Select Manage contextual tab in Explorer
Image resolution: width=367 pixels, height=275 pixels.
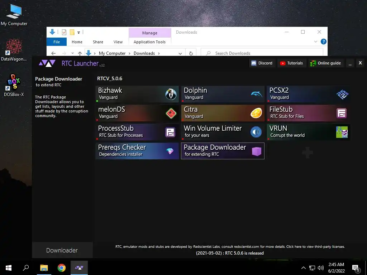pos(150,33)
